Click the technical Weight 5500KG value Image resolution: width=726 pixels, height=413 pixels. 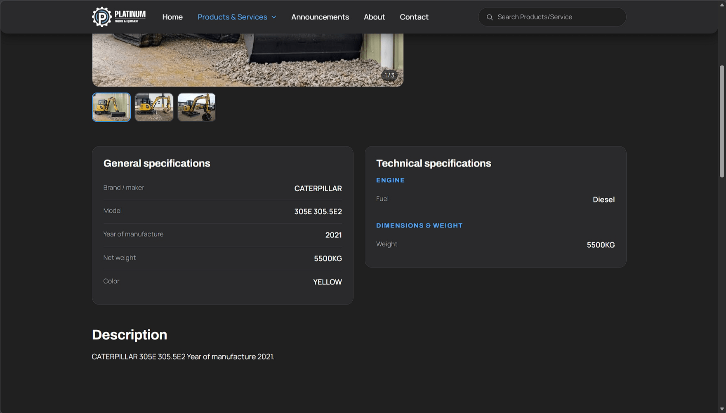click(601, 245)
